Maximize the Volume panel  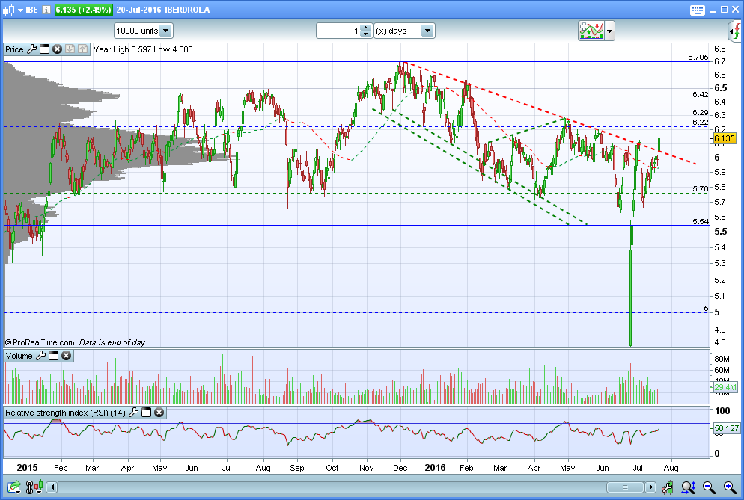click(x=54, y=356)
